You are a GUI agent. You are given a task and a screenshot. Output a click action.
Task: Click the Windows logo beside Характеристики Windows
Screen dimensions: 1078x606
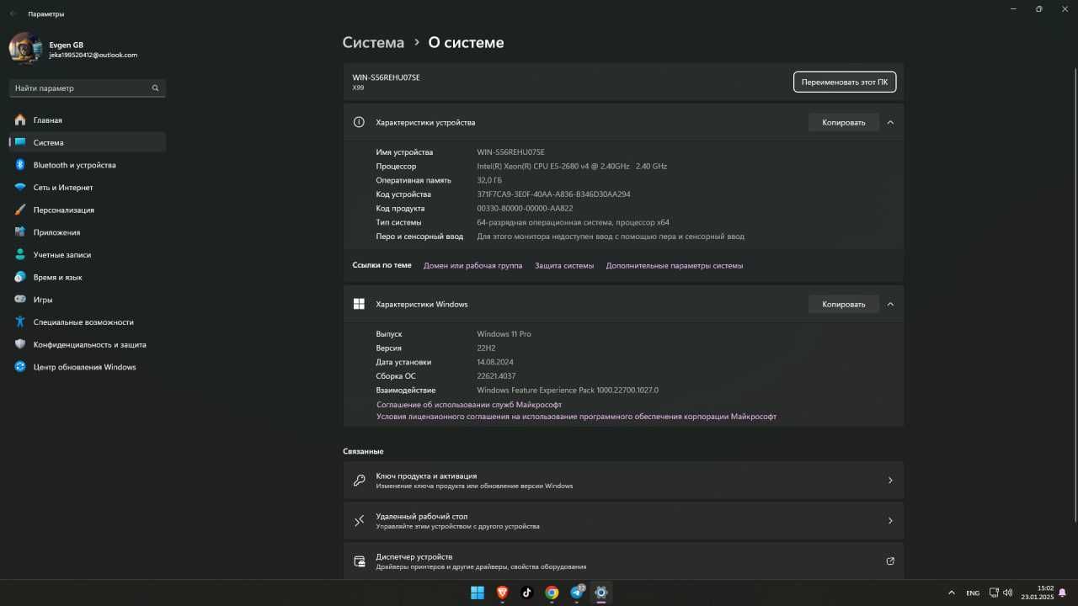tap(359, 304)
